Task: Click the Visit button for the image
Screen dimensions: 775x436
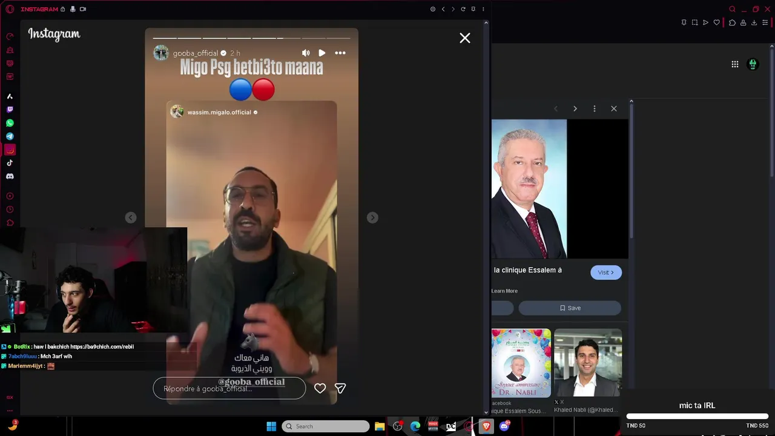Action: [x=606, y=272]
